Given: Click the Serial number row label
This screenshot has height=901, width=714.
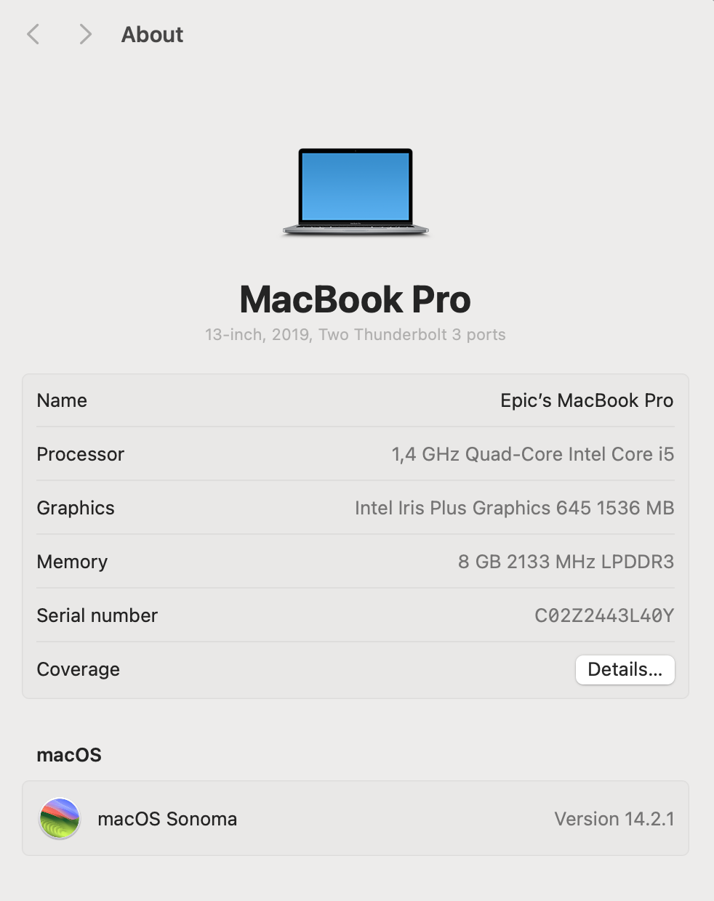Looking at the screenshot, I should pyautogui.click(x=97, y=615).
